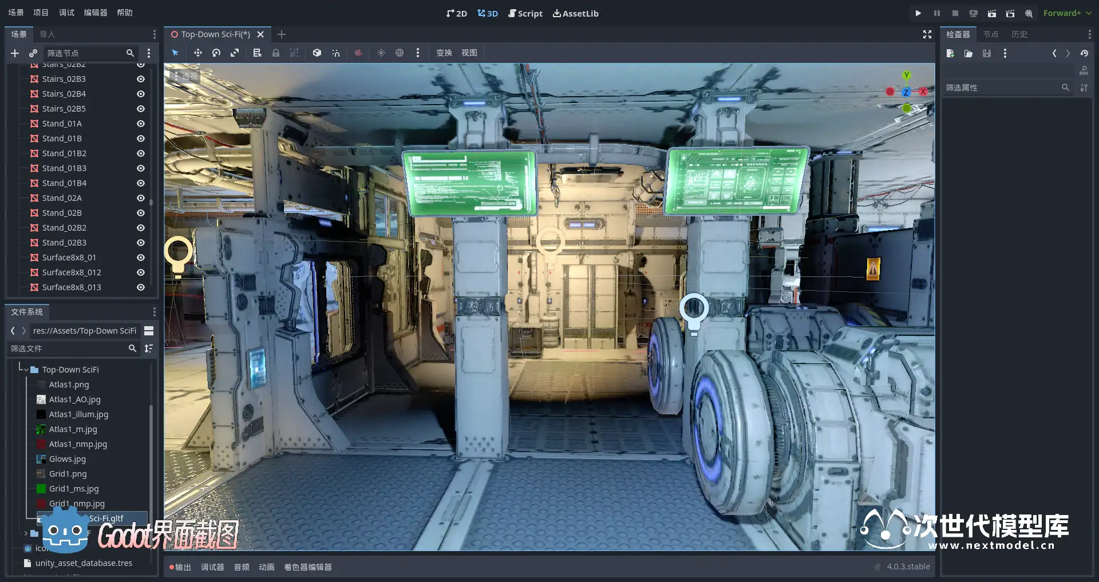Image resolution: width=1099 pixels, height=582 pixels.
Task: Activate the Rotate mode tool
Action: point(216,53)
